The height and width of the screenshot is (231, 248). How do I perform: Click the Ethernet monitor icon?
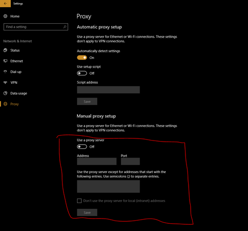coord(6,61)
